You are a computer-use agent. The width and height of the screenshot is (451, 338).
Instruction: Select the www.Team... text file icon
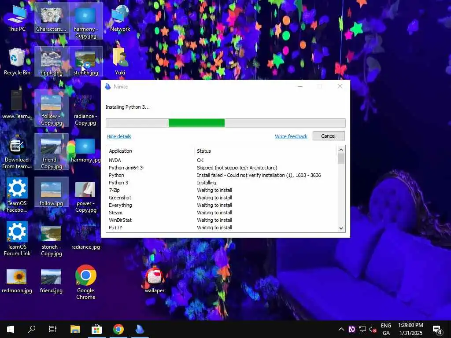click(17, 105)
